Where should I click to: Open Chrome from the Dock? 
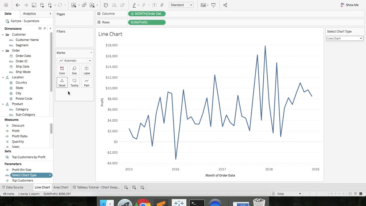click(143, 202)
